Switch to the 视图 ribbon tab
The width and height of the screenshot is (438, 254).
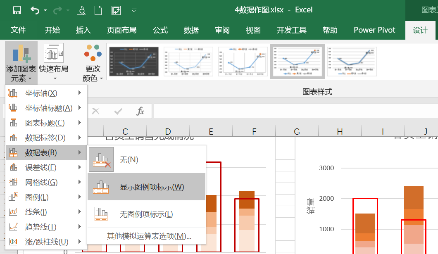(x=253, y=30)
